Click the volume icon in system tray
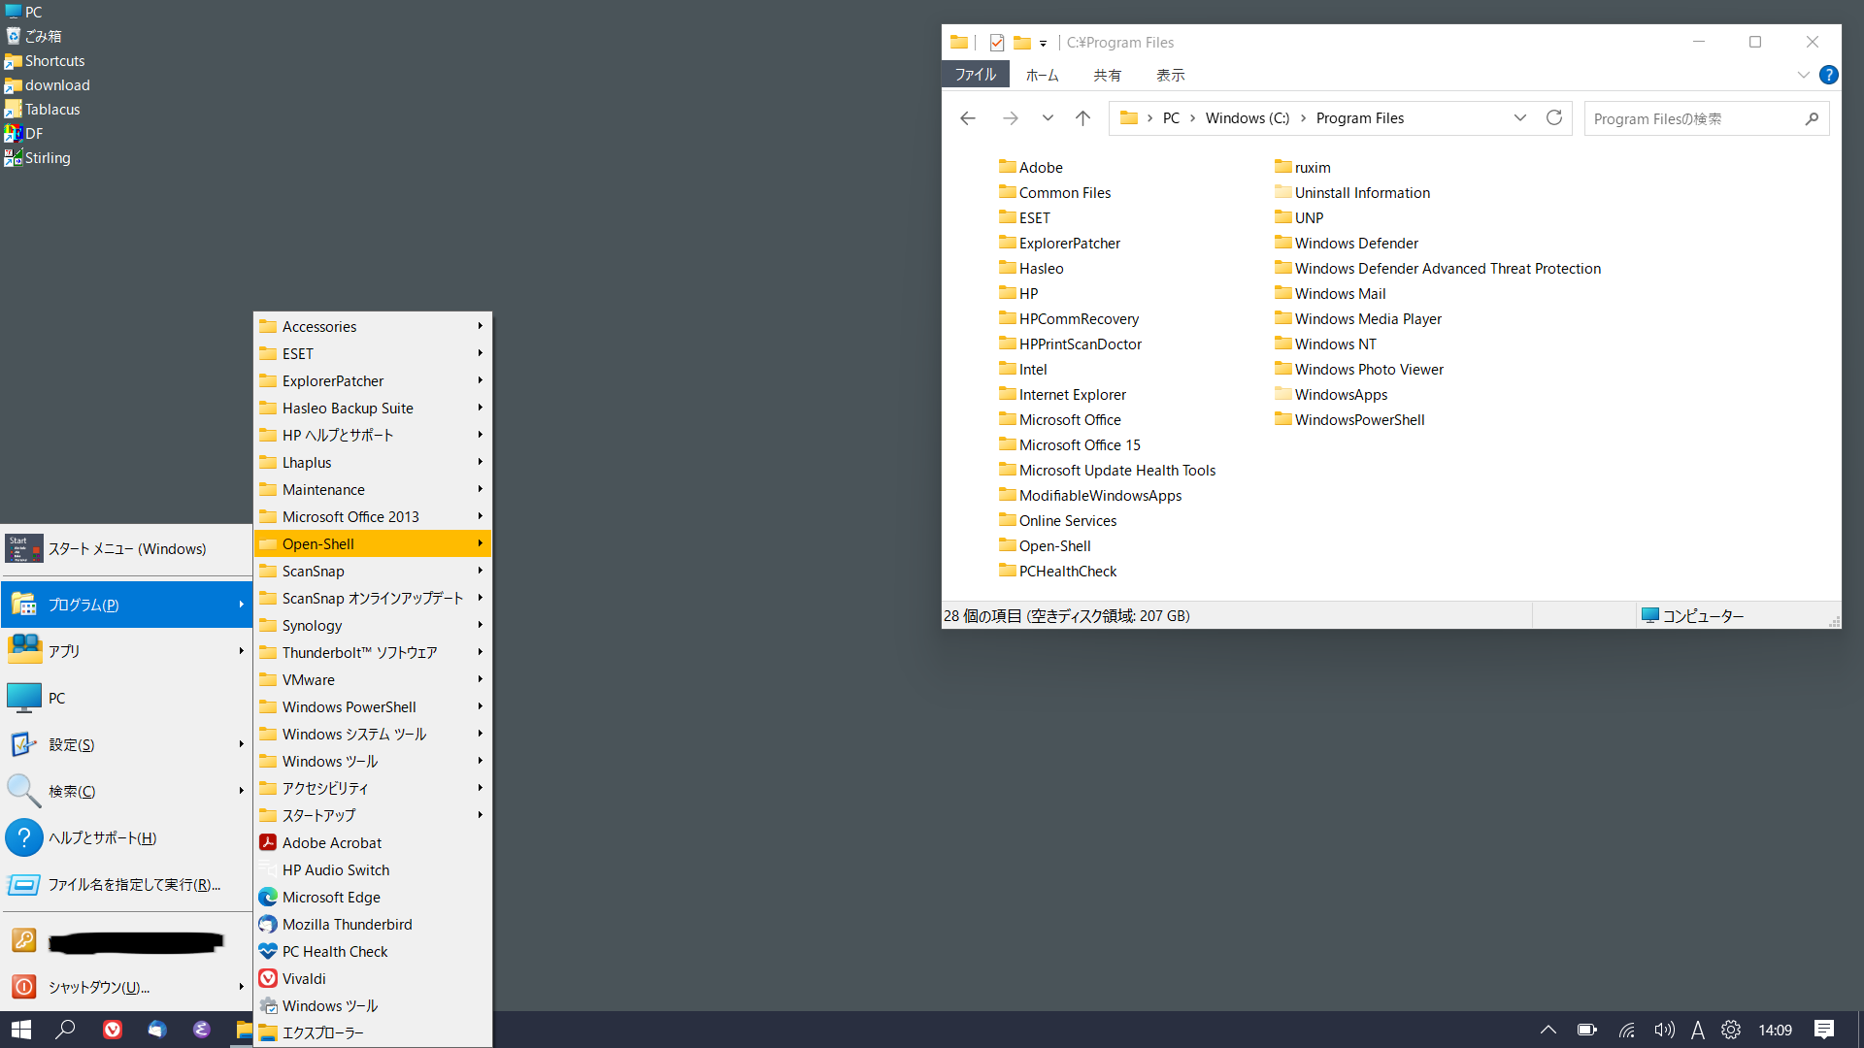 point(1664,1030)
